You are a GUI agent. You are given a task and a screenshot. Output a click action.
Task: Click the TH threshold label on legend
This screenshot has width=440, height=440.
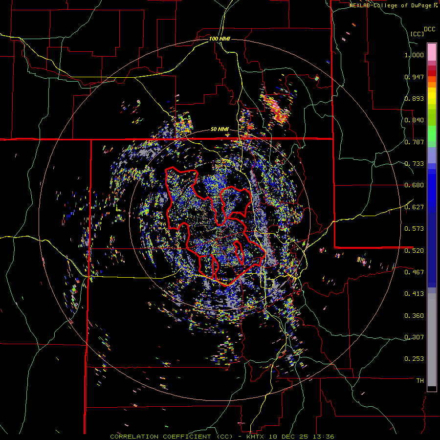420,381
